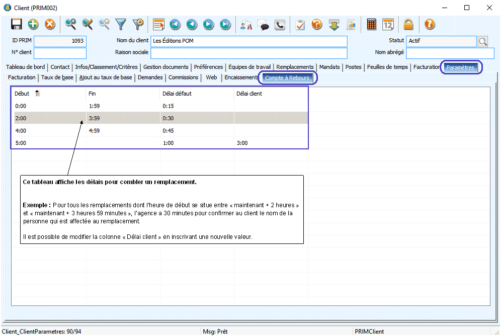Go to the last record

(225, 24)
